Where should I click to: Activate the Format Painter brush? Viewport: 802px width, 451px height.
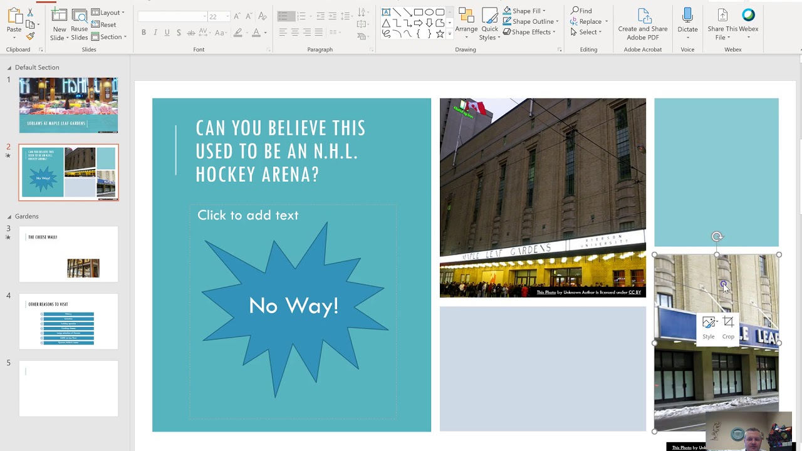30,36
